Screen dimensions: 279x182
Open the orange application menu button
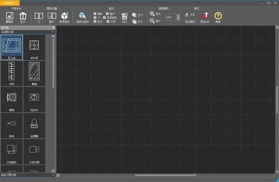pyautogui.click(x=10, y=3)
